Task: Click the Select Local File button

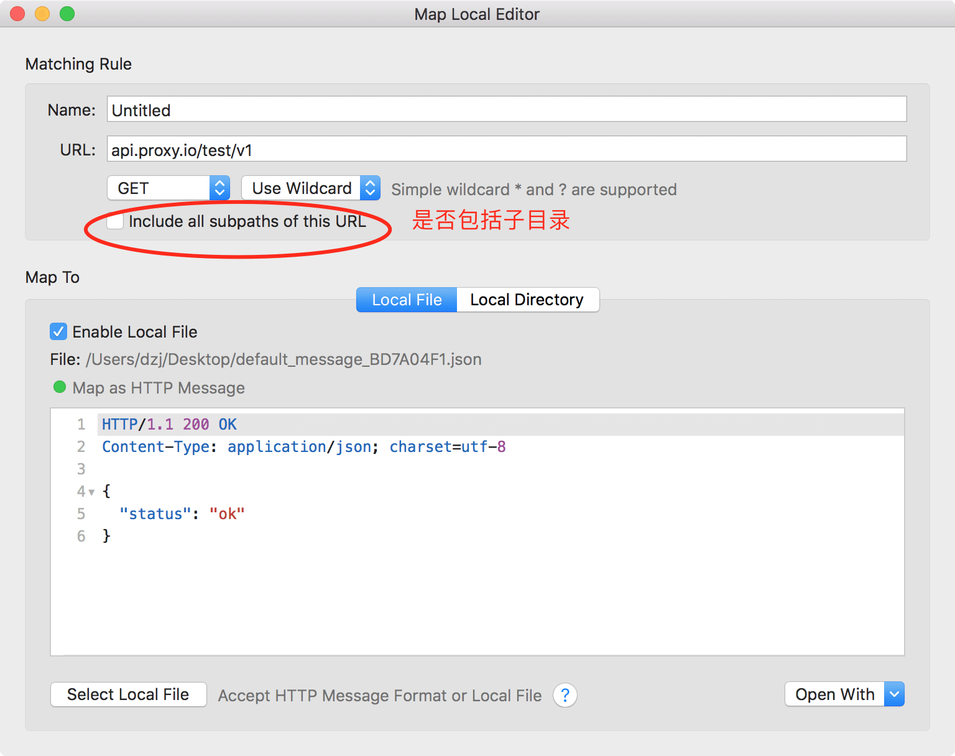Action: click(x=128, y=694)
